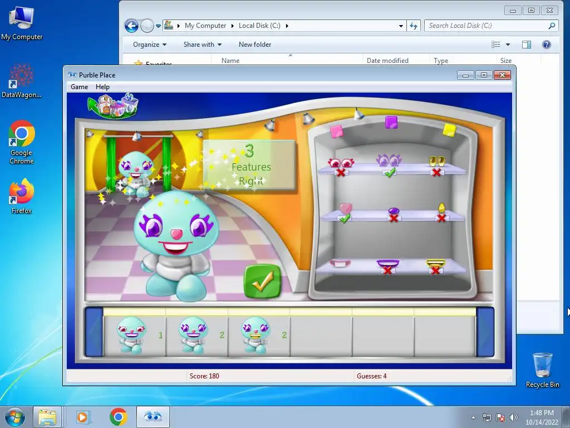Screen dimensions: 570x428
Task: Expand the arrow after Local Disk (C:)
Action: [x=287, y=26]
